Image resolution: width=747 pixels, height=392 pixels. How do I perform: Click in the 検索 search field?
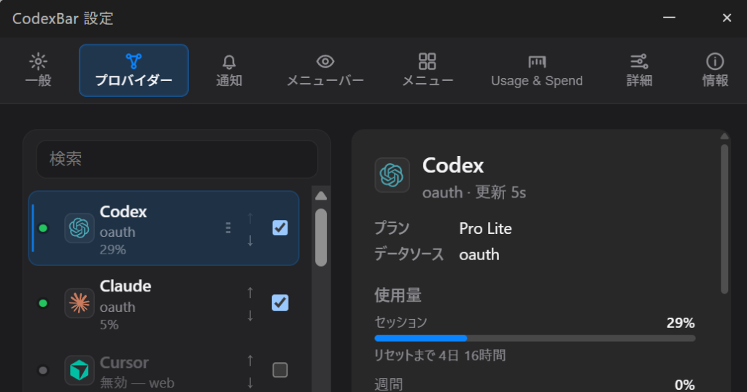coord(177,159)
